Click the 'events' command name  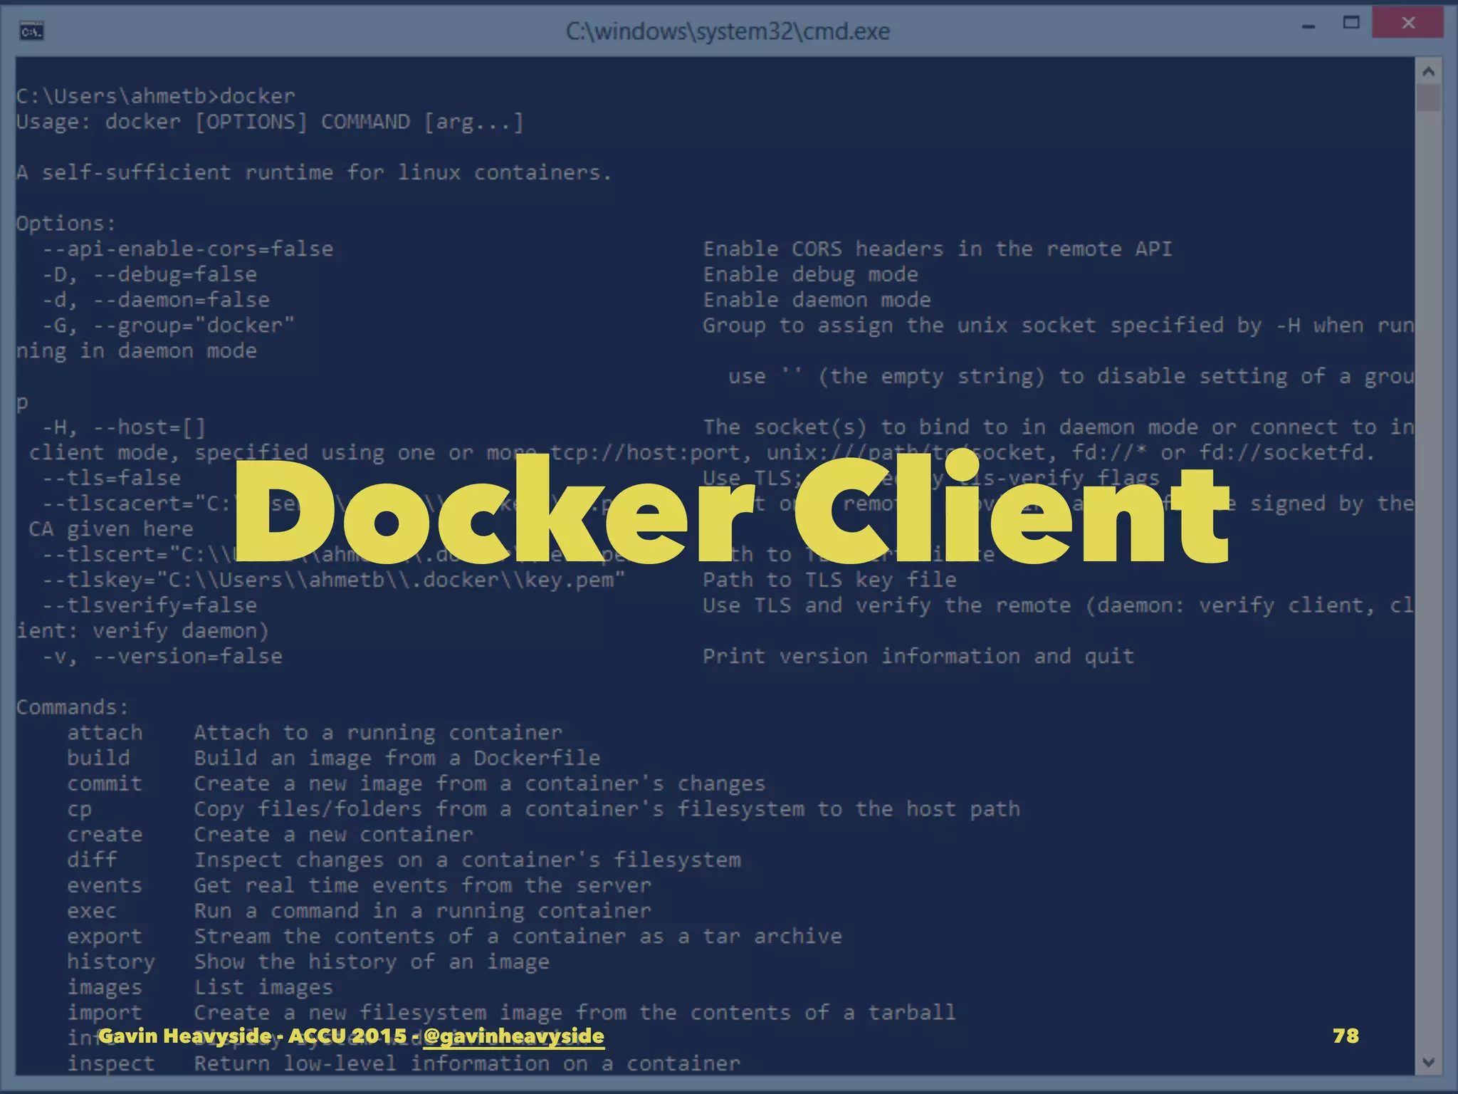[x=105, y=885]
